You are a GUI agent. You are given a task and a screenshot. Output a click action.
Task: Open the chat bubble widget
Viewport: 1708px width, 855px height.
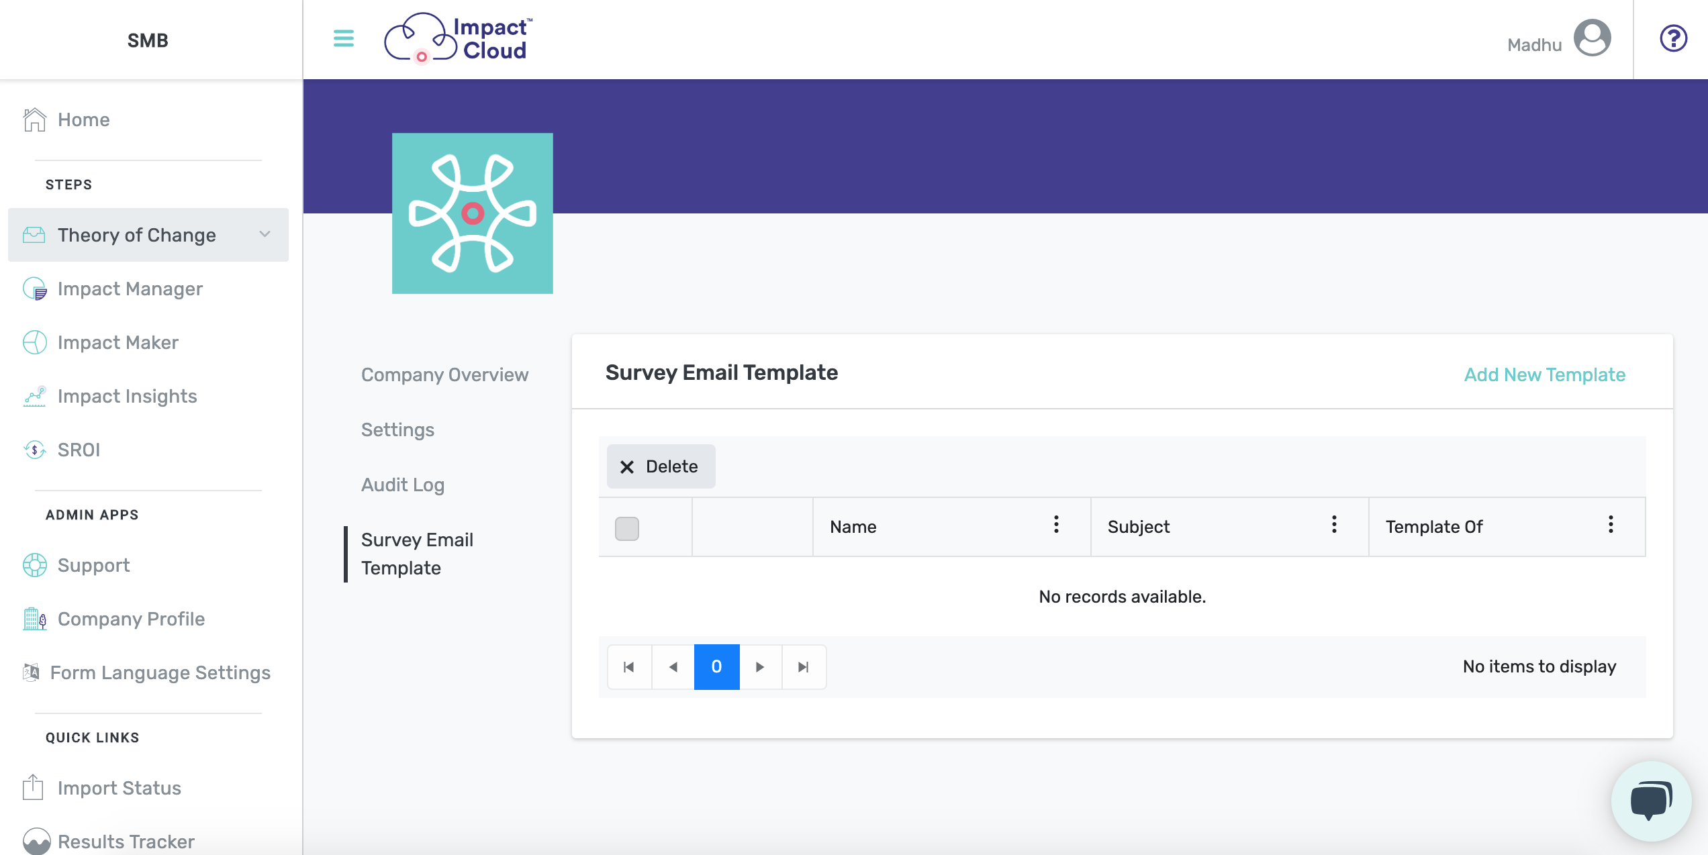coord(1651,801)
